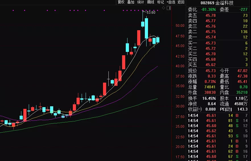Click the 50.00 price axis label
This screenshot has height=161, width=251.
coord(180,25)
